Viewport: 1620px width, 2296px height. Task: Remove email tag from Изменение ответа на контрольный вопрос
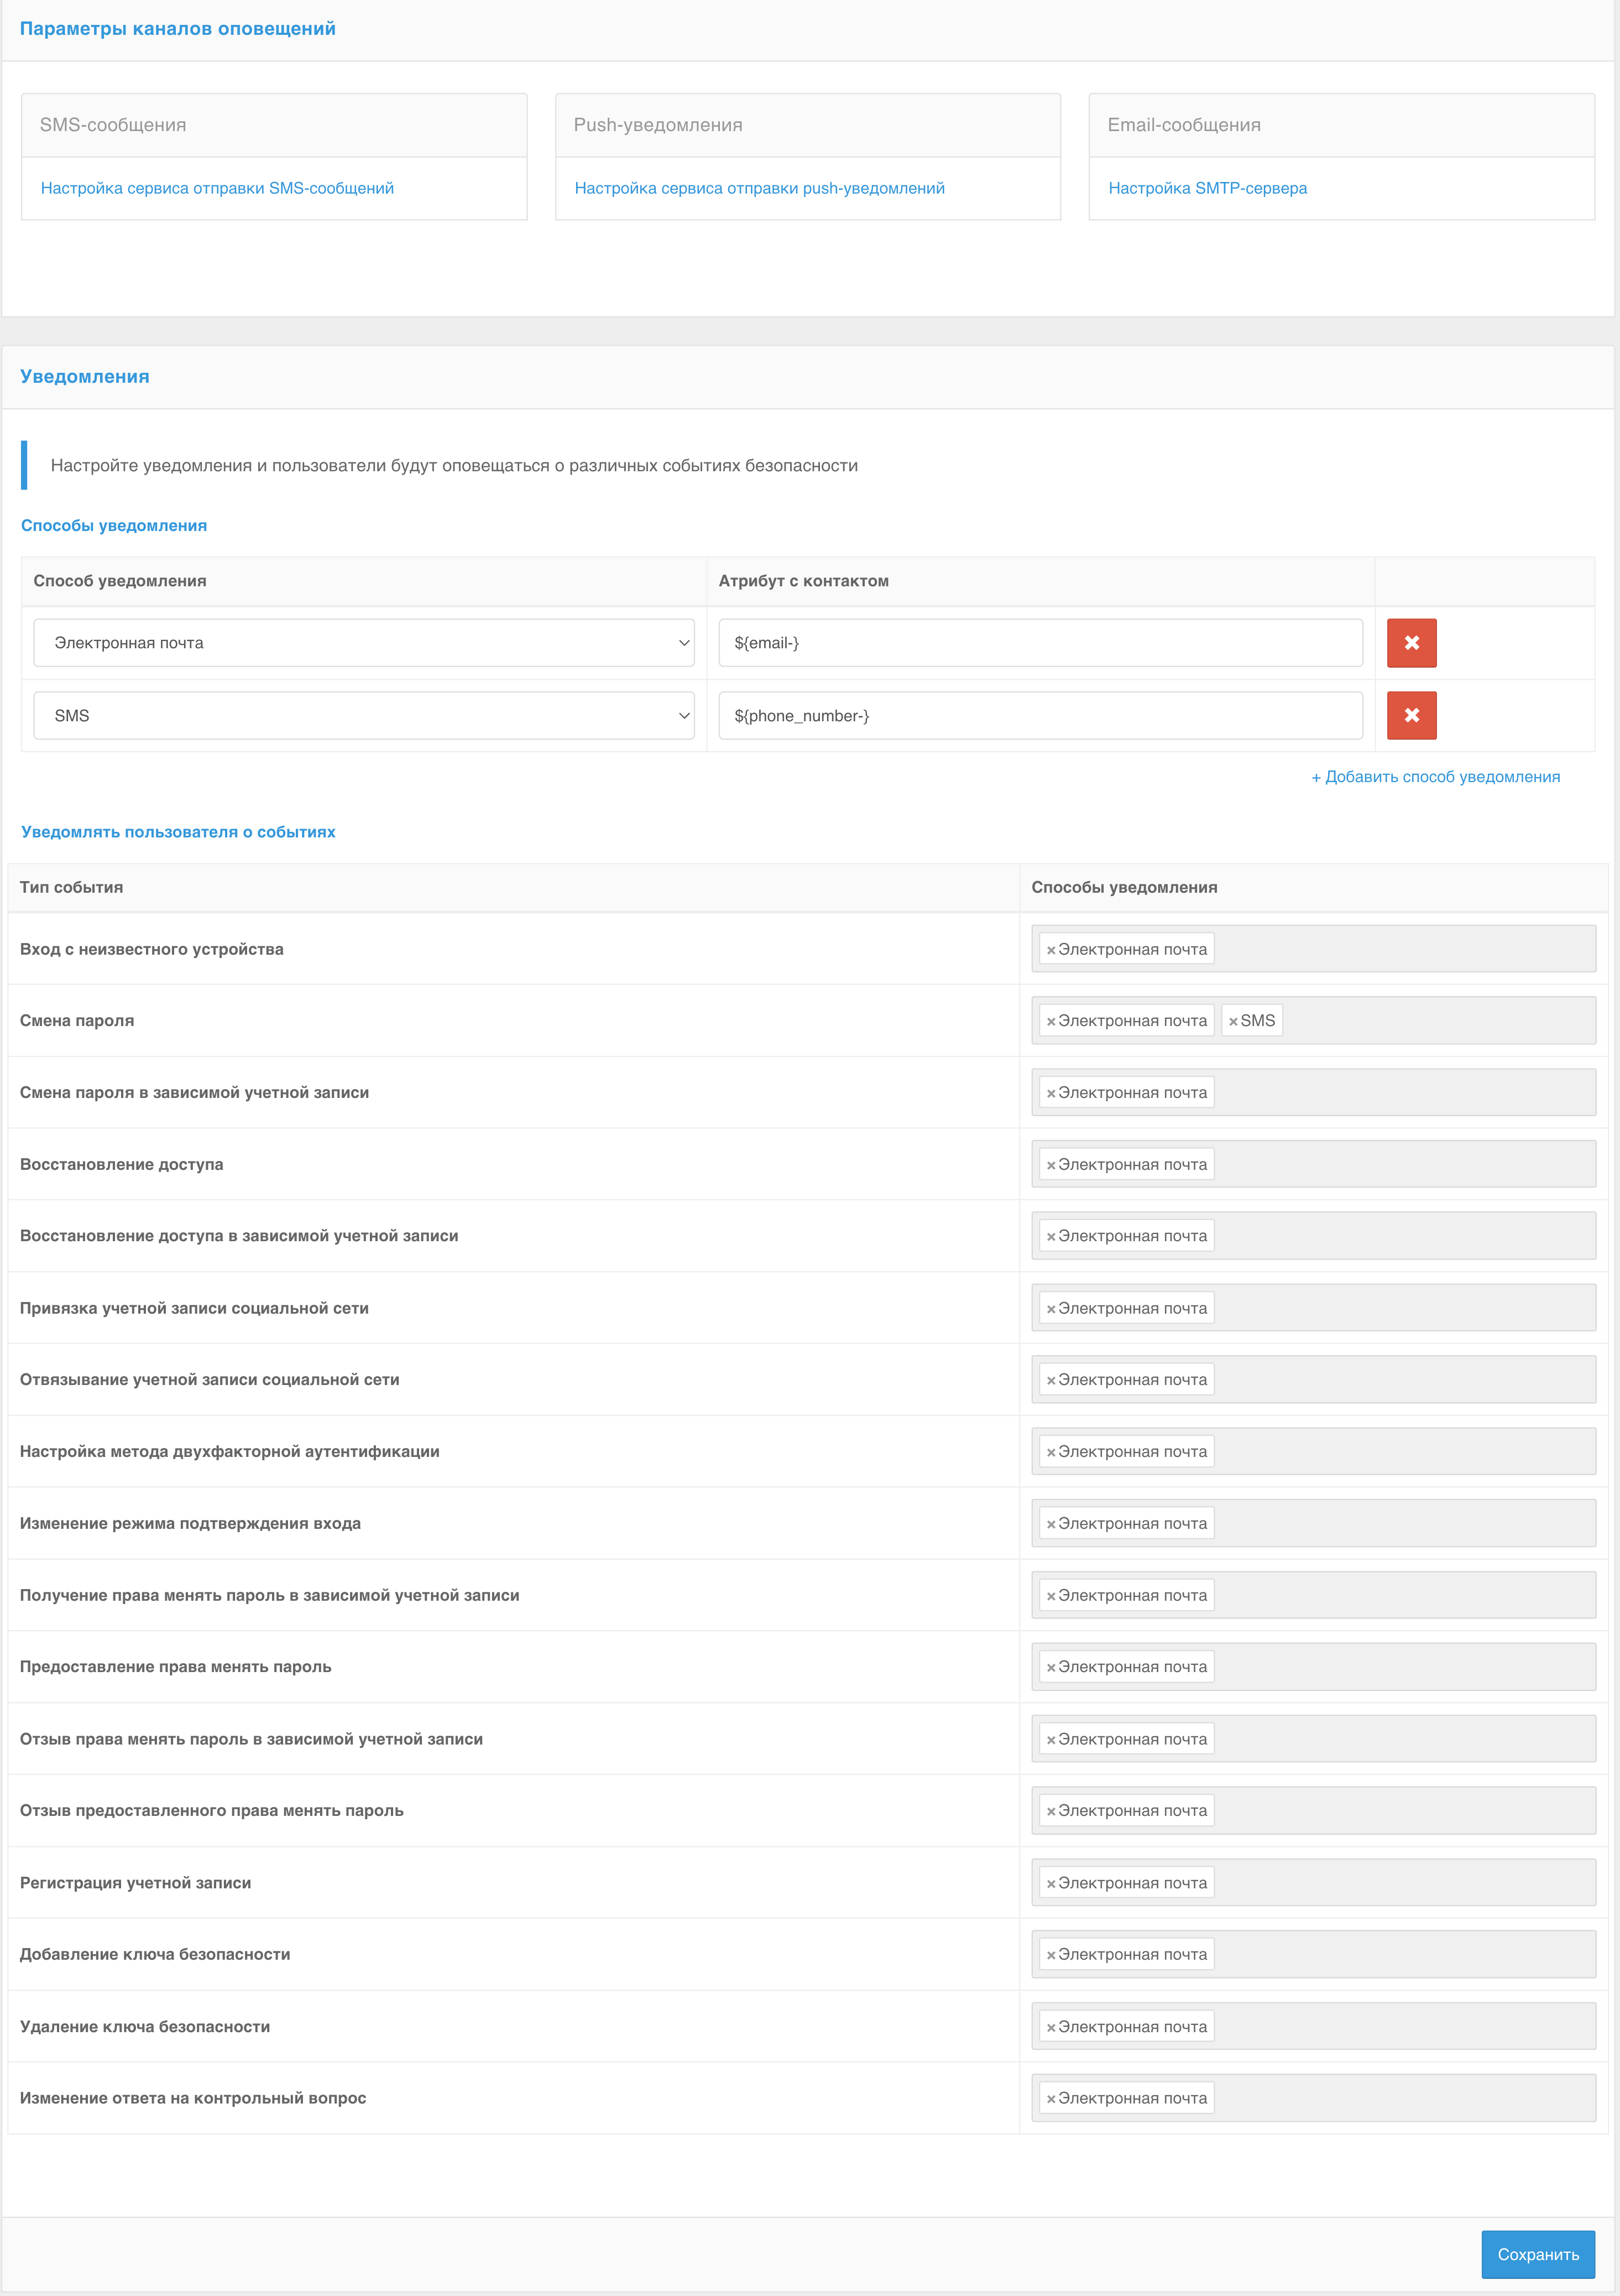pyautogui.click(x=1051, y=2099)
